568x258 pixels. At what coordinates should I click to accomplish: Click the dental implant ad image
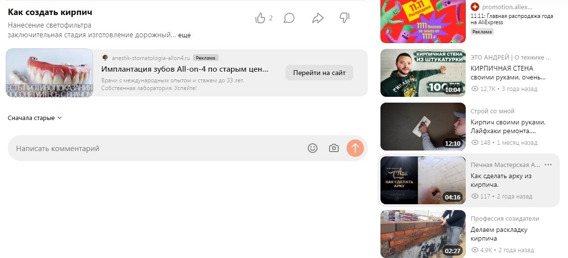pyautogui.click(x=49, y=73)
